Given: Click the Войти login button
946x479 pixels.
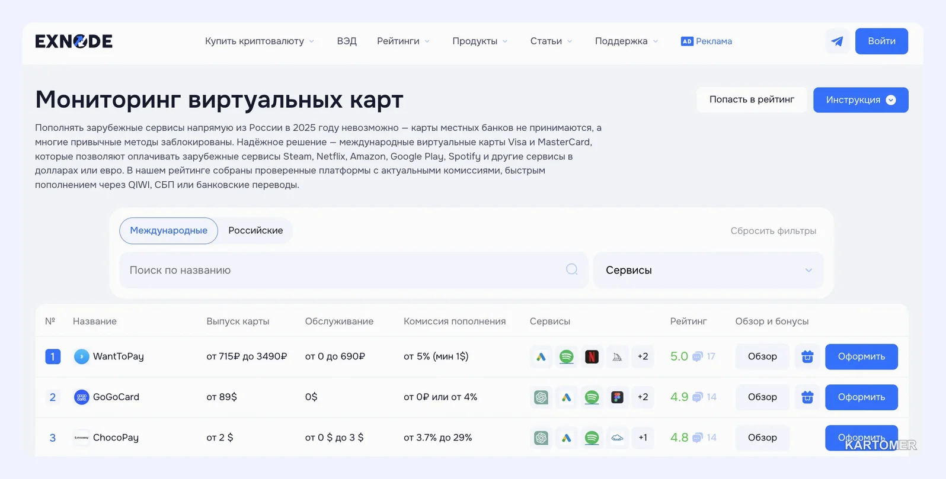Looking at the screenshot, I should tap(881, 41).
